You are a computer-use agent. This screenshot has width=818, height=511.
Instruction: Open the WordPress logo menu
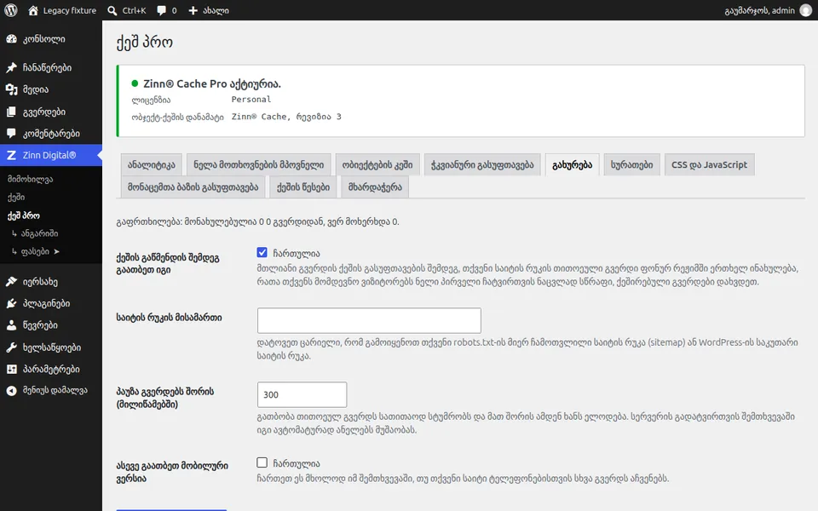pyautogui.click(x=10, y=10)
